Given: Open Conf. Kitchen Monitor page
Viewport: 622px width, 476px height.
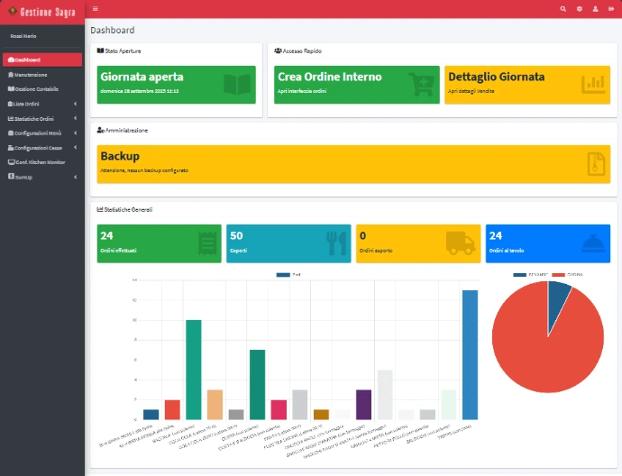Looking at the screenshot, I should click(40, 161).
